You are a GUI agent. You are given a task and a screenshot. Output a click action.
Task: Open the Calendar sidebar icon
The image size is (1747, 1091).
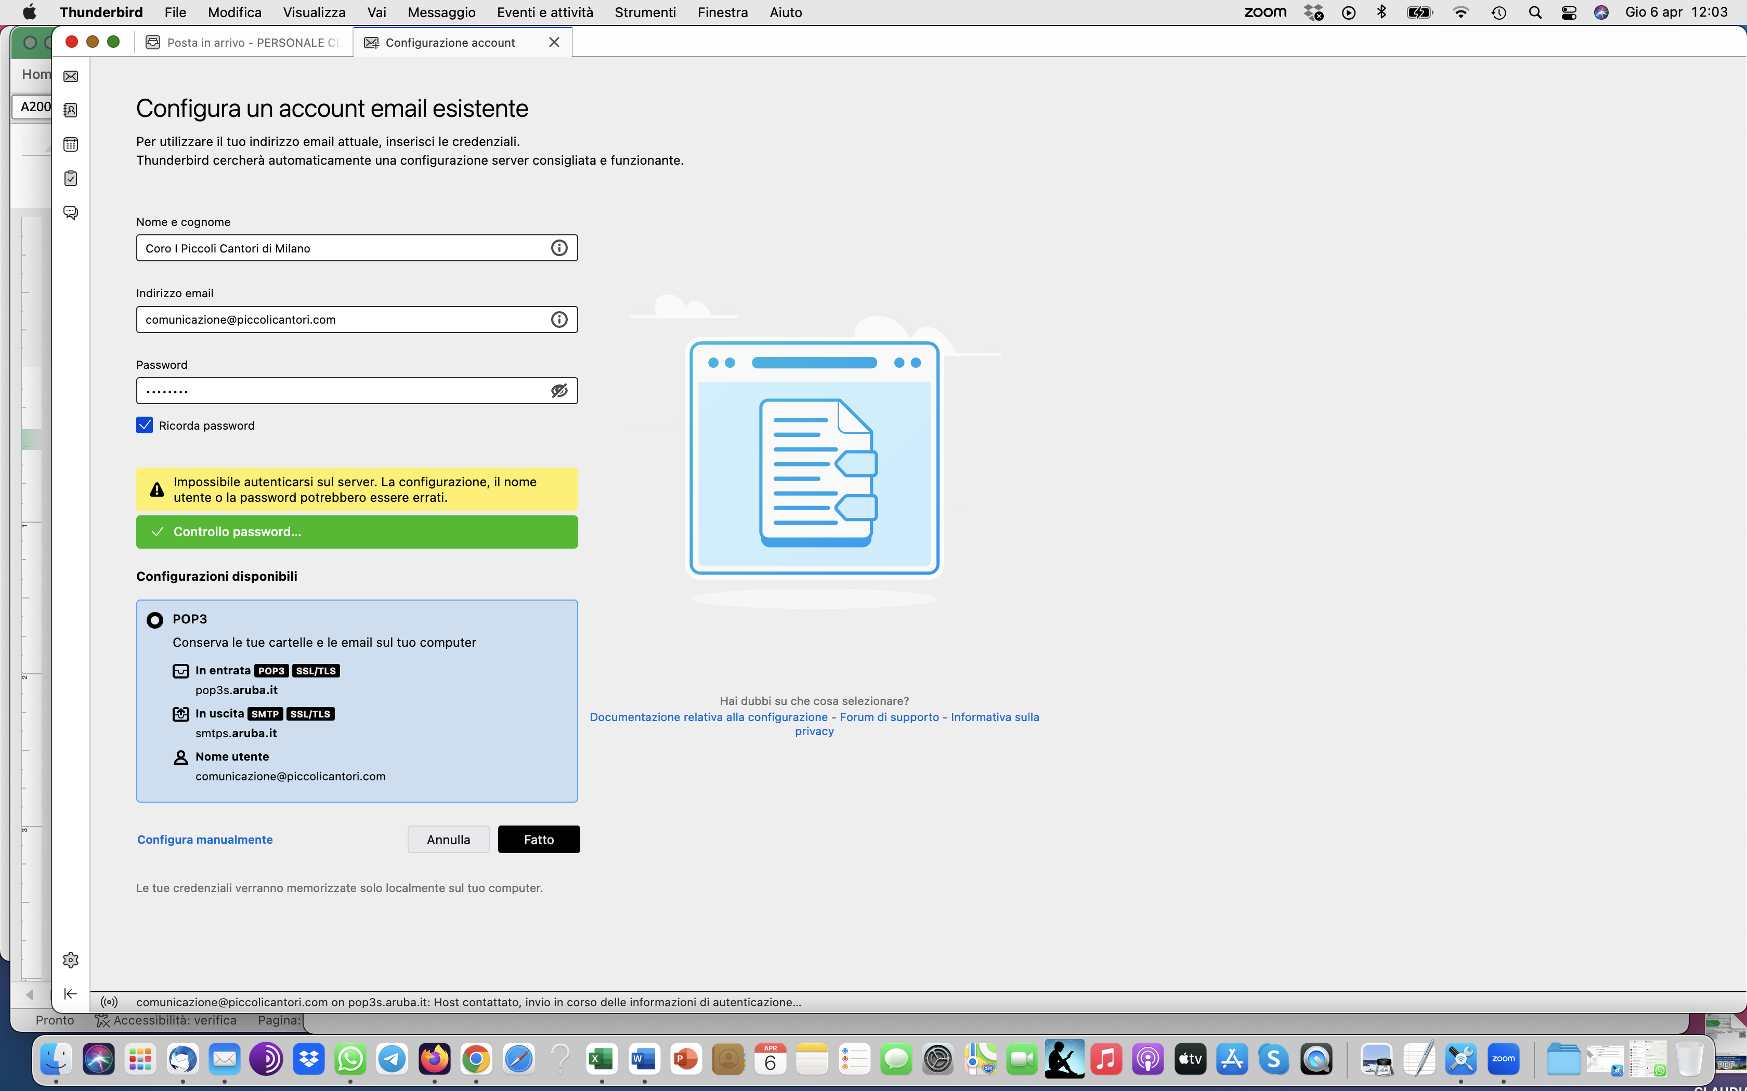click(x=71, y=144)
